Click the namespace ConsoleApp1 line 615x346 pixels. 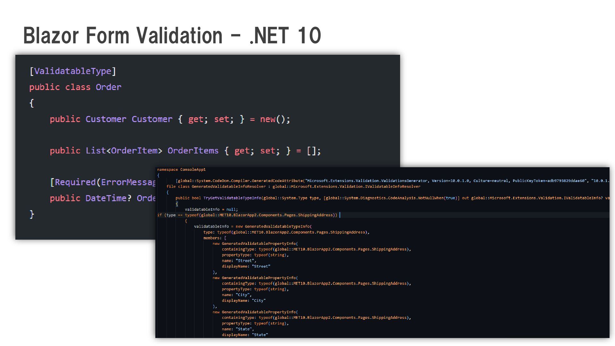(181, 169)
